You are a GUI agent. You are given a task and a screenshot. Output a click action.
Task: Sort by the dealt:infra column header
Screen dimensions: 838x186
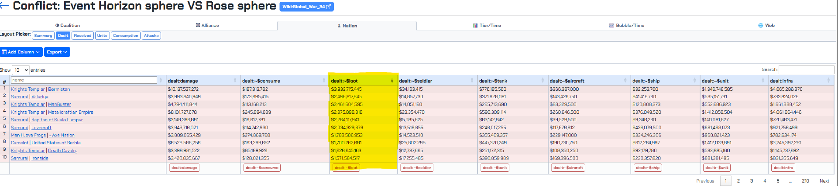(801, 81)
